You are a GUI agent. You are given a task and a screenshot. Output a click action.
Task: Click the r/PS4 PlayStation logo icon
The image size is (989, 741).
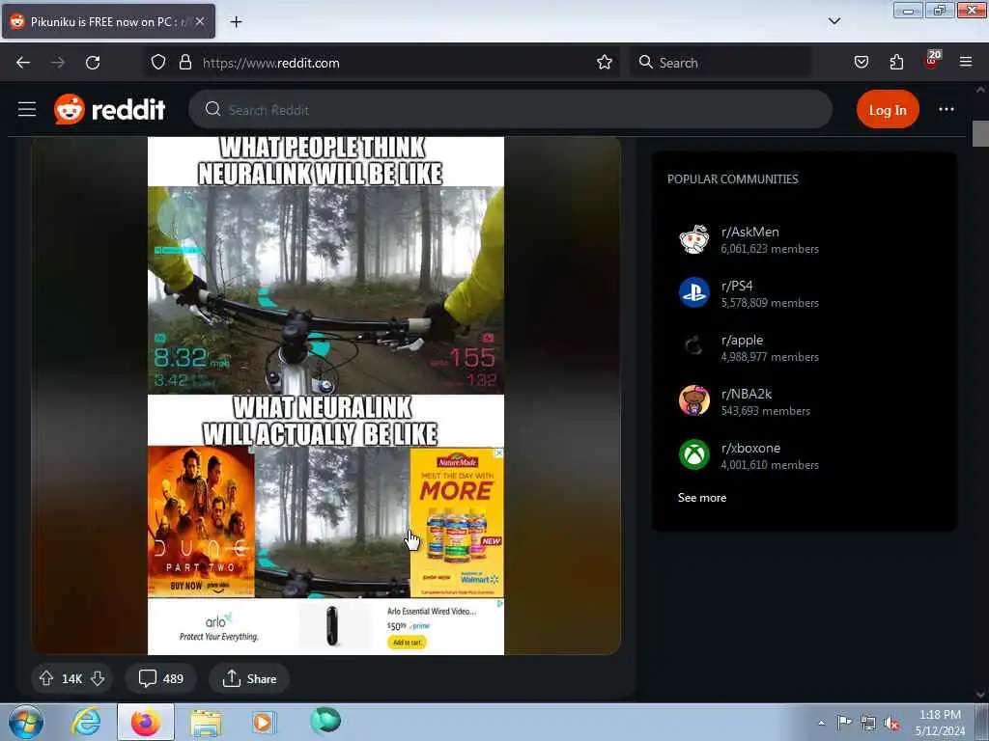(693, 293)
